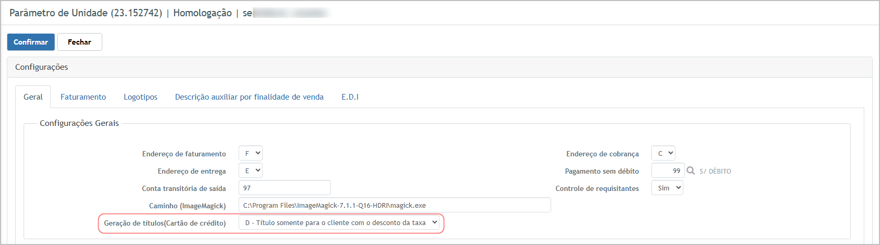
Task: Click the search magnifier beside Pagamento sem débito
Action: (691, 171)
